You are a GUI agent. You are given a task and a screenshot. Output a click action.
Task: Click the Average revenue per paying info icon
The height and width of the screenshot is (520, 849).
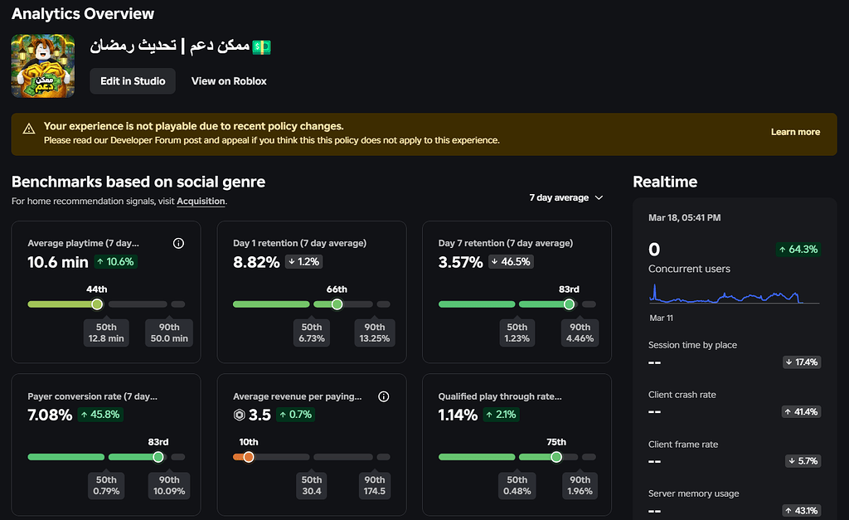coord(383,396)
